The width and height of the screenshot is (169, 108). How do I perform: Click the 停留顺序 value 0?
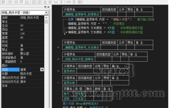21,61
